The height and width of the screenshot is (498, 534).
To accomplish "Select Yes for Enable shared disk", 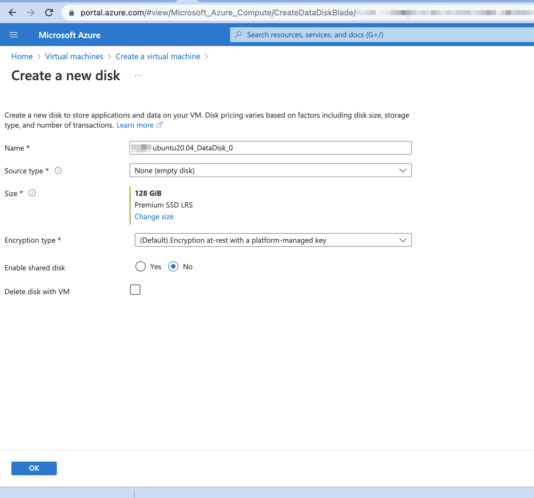I will click(x=141, y=266).
